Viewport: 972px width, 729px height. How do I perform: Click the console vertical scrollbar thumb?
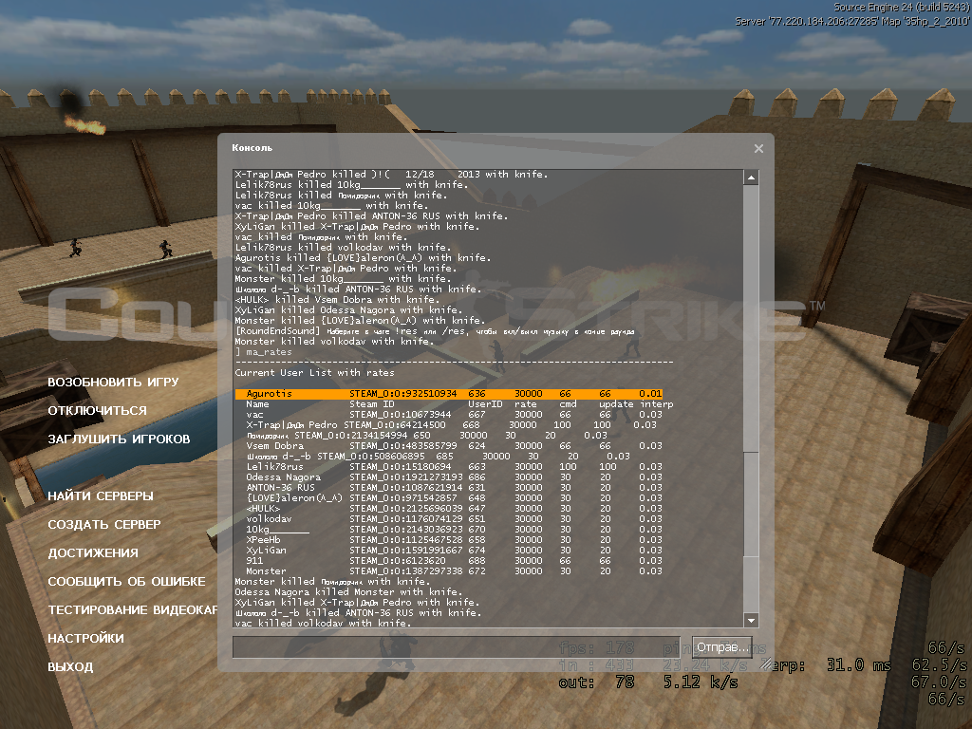(752, 503)
